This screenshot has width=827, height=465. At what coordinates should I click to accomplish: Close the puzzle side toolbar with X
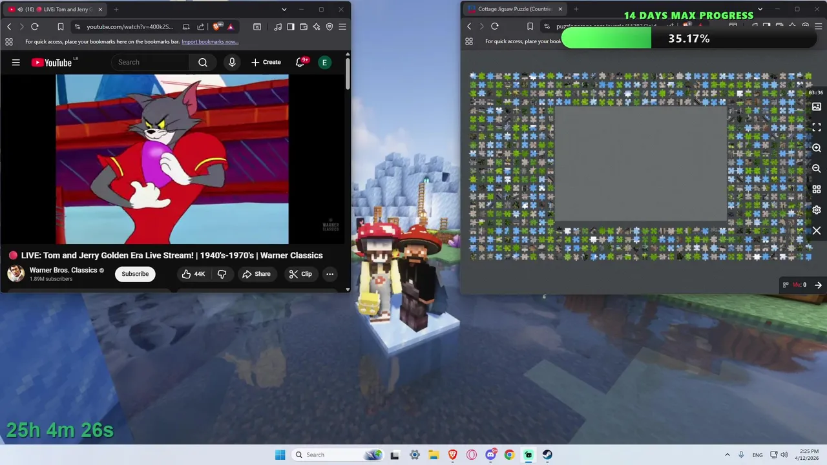point(817,231)
